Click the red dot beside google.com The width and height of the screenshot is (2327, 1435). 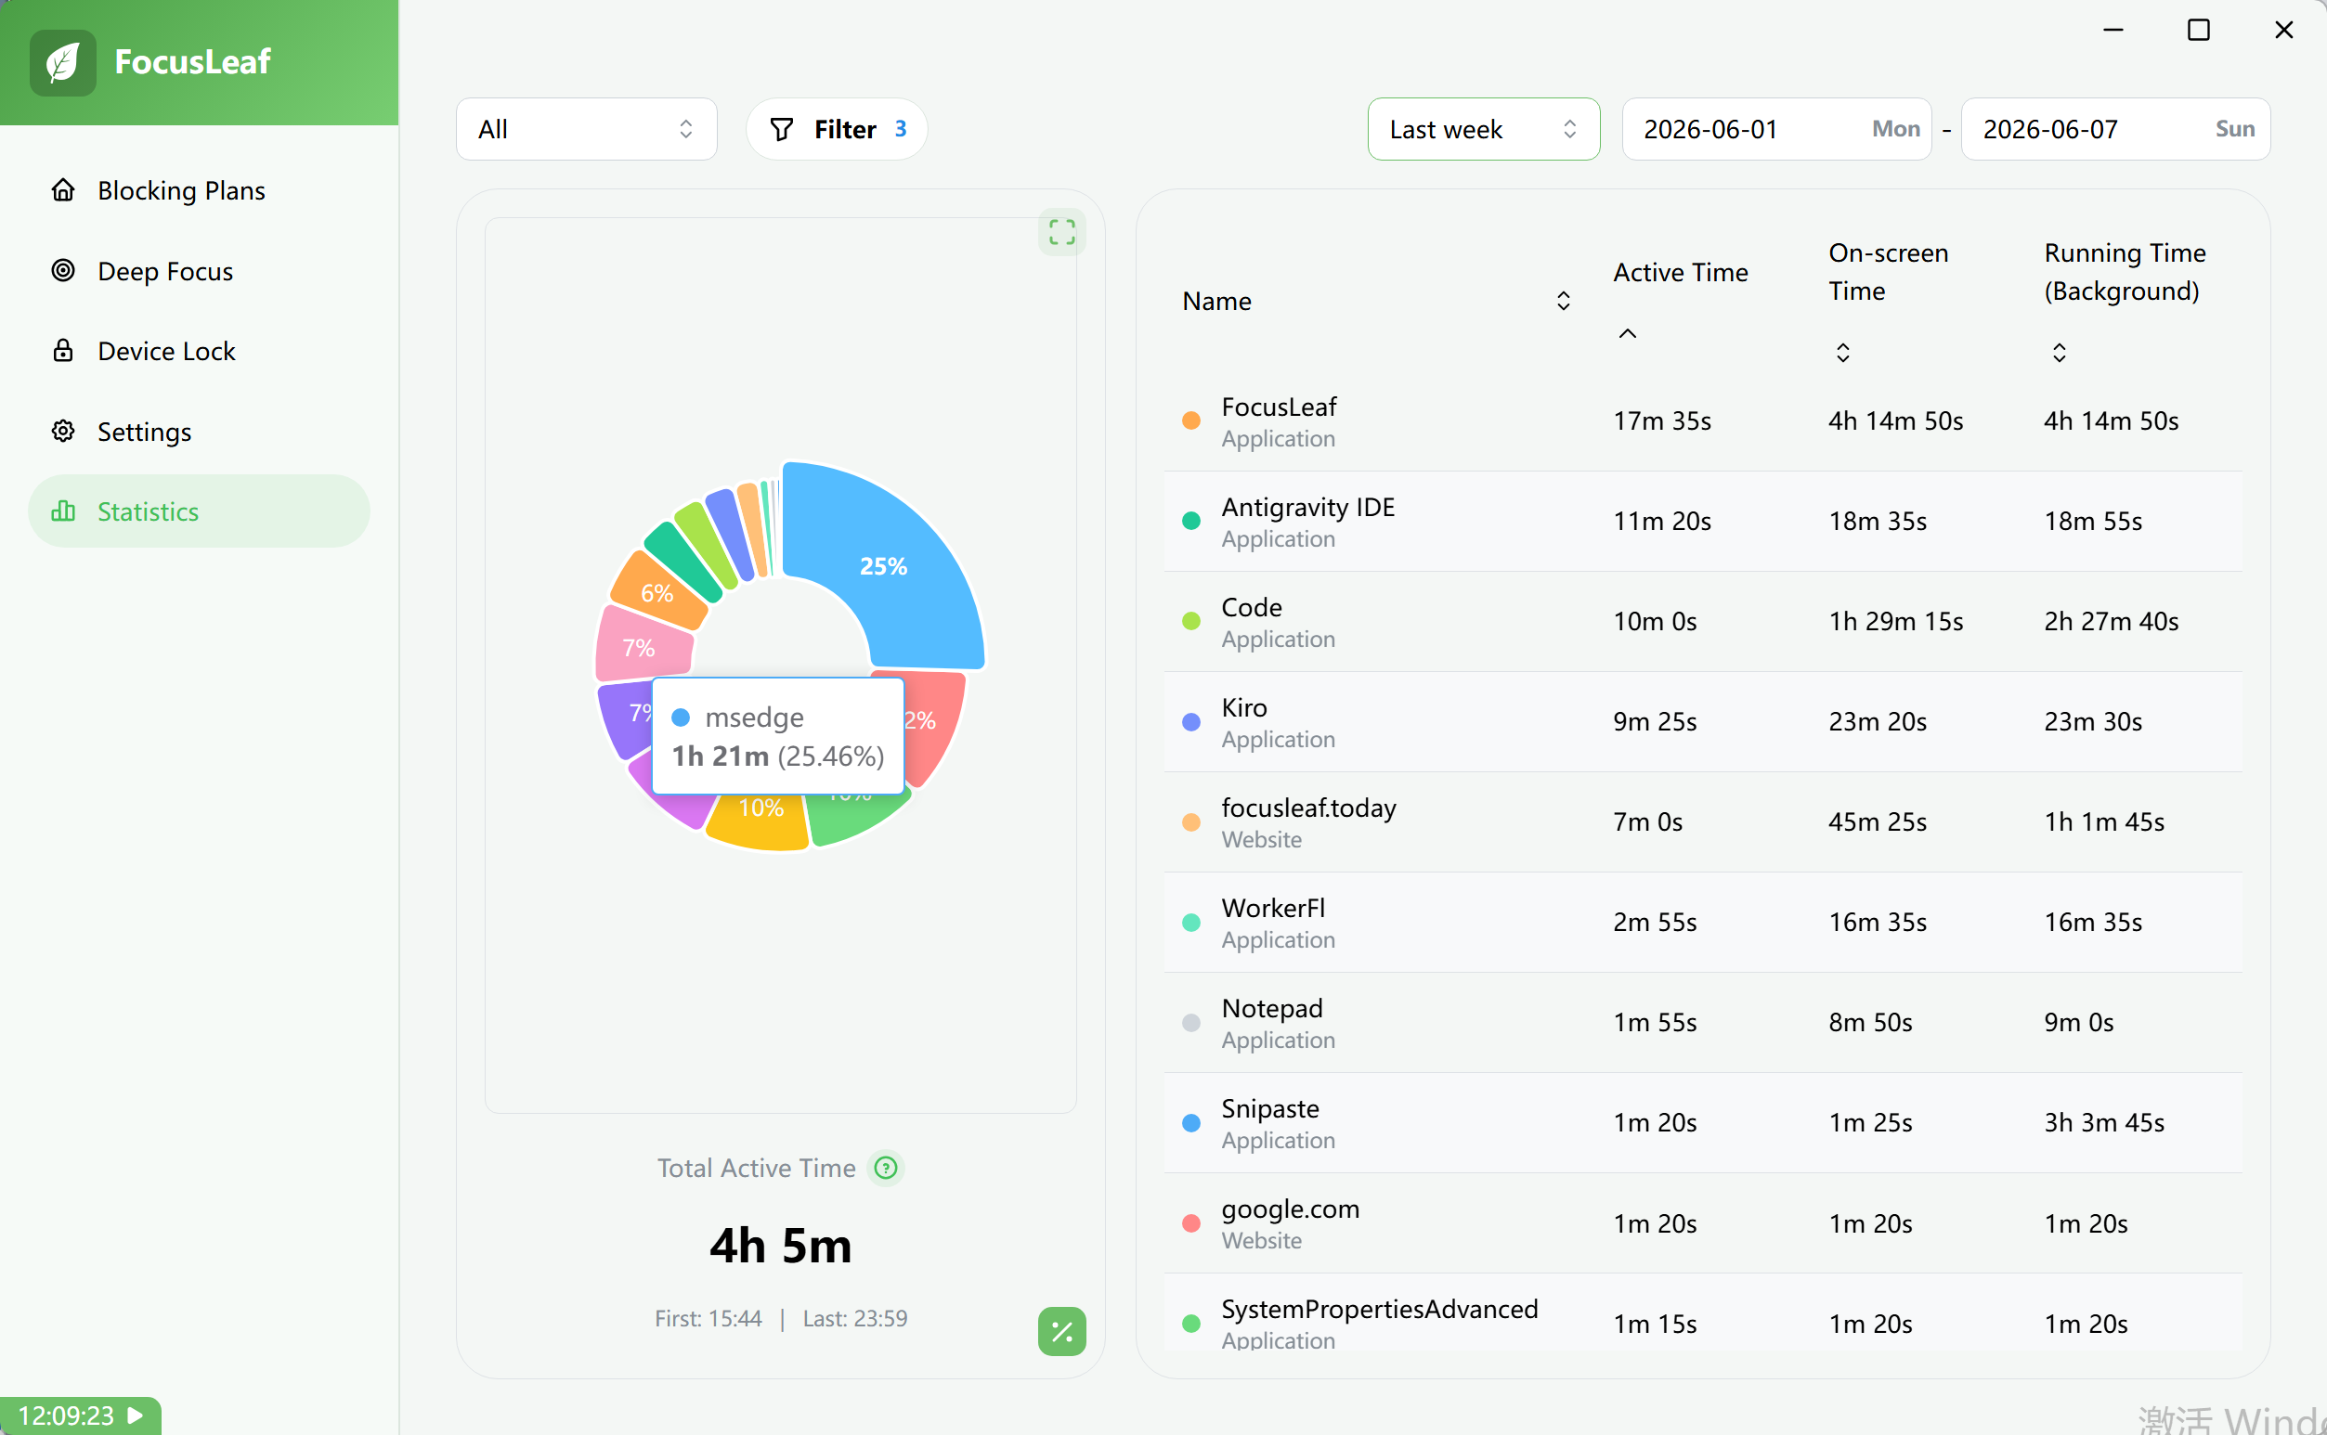point(1190,1223)
